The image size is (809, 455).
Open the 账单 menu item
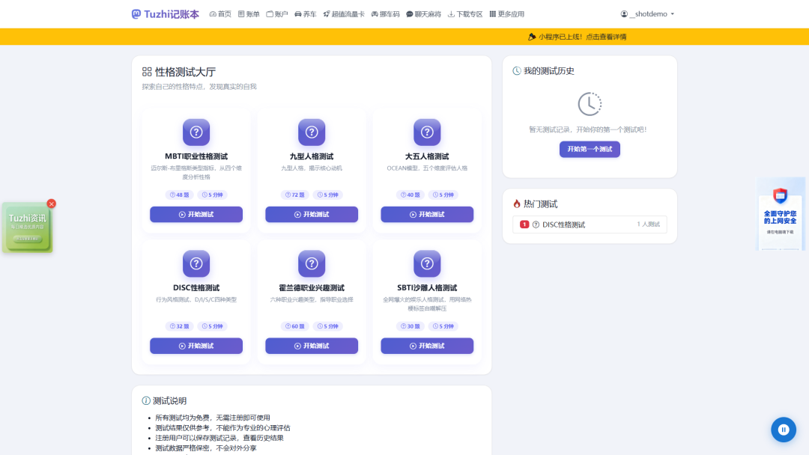click(249, 14)
